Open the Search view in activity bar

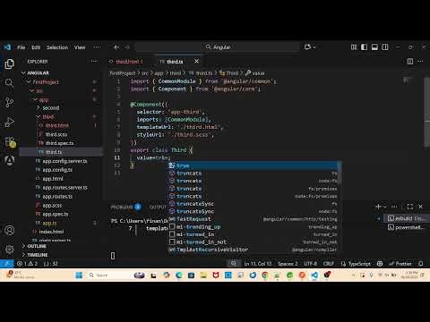coord(9,82)
